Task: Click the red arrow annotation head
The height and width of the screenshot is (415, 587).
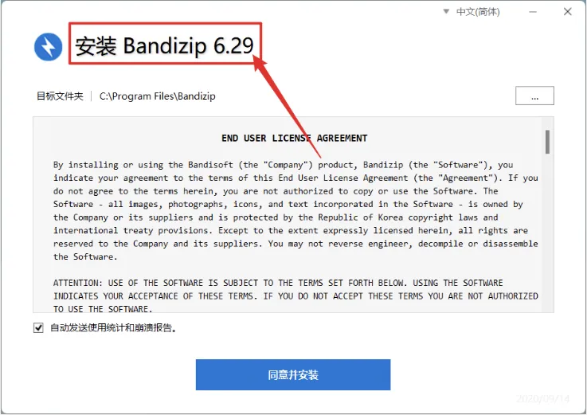Action: [x=260, y=63]
